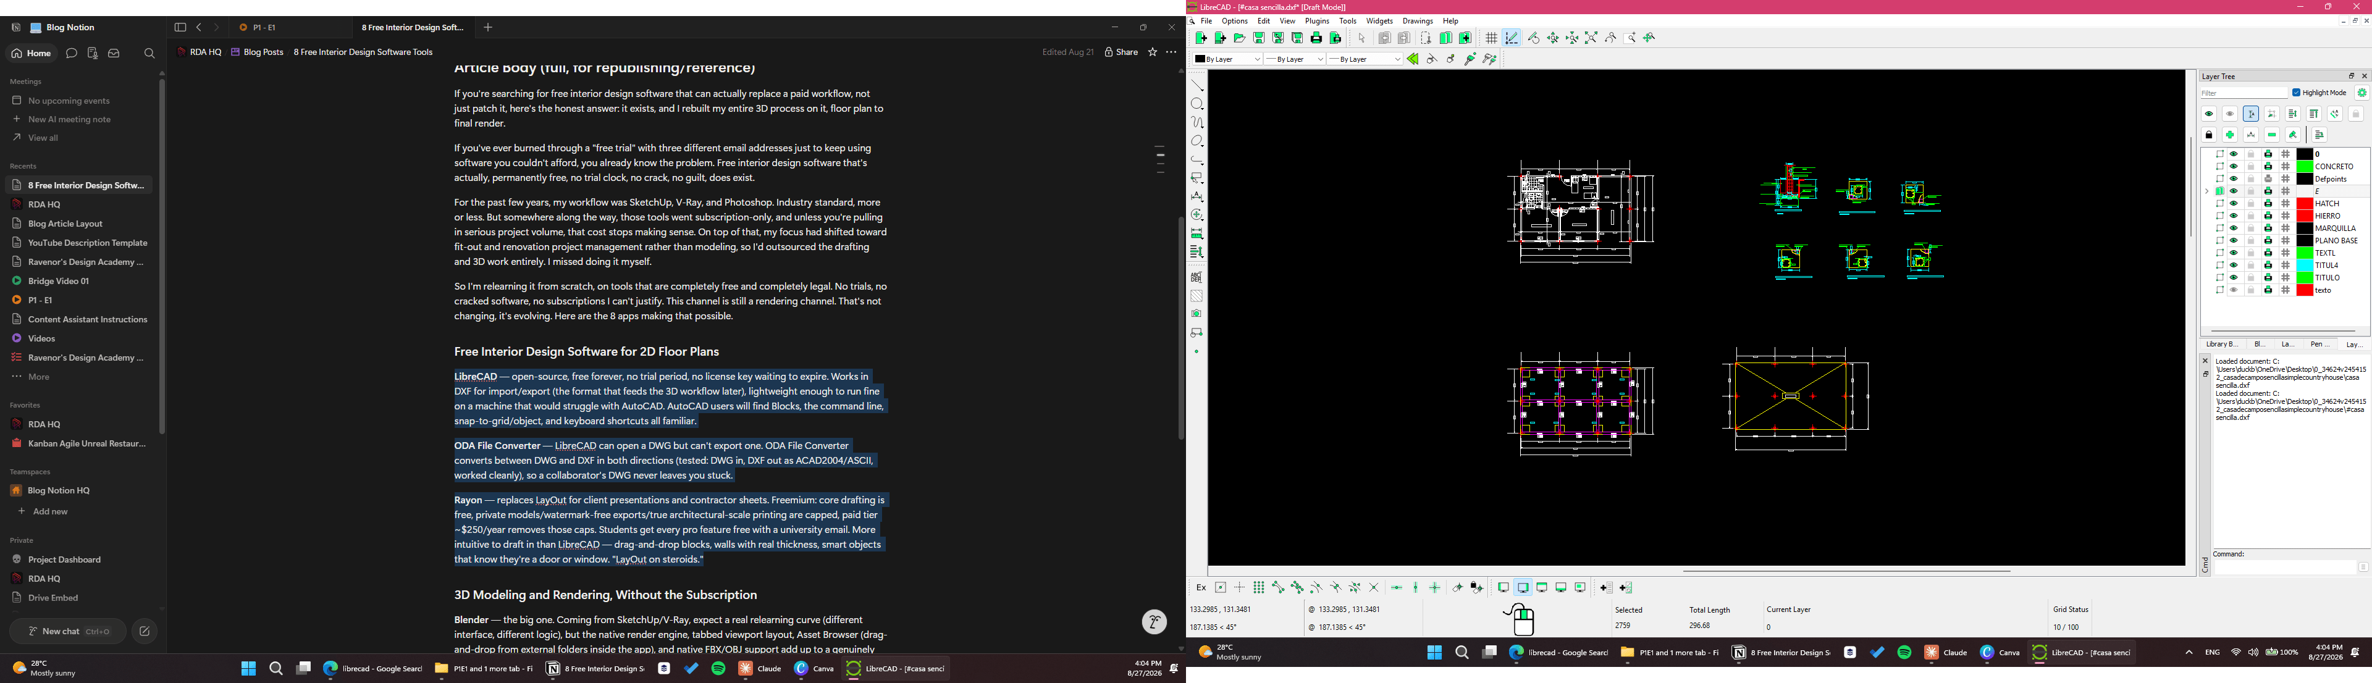The image size is (2372, 683).
Task: Click the green double-arrow back icon in LibreCAD
Action: point(1413,59)
